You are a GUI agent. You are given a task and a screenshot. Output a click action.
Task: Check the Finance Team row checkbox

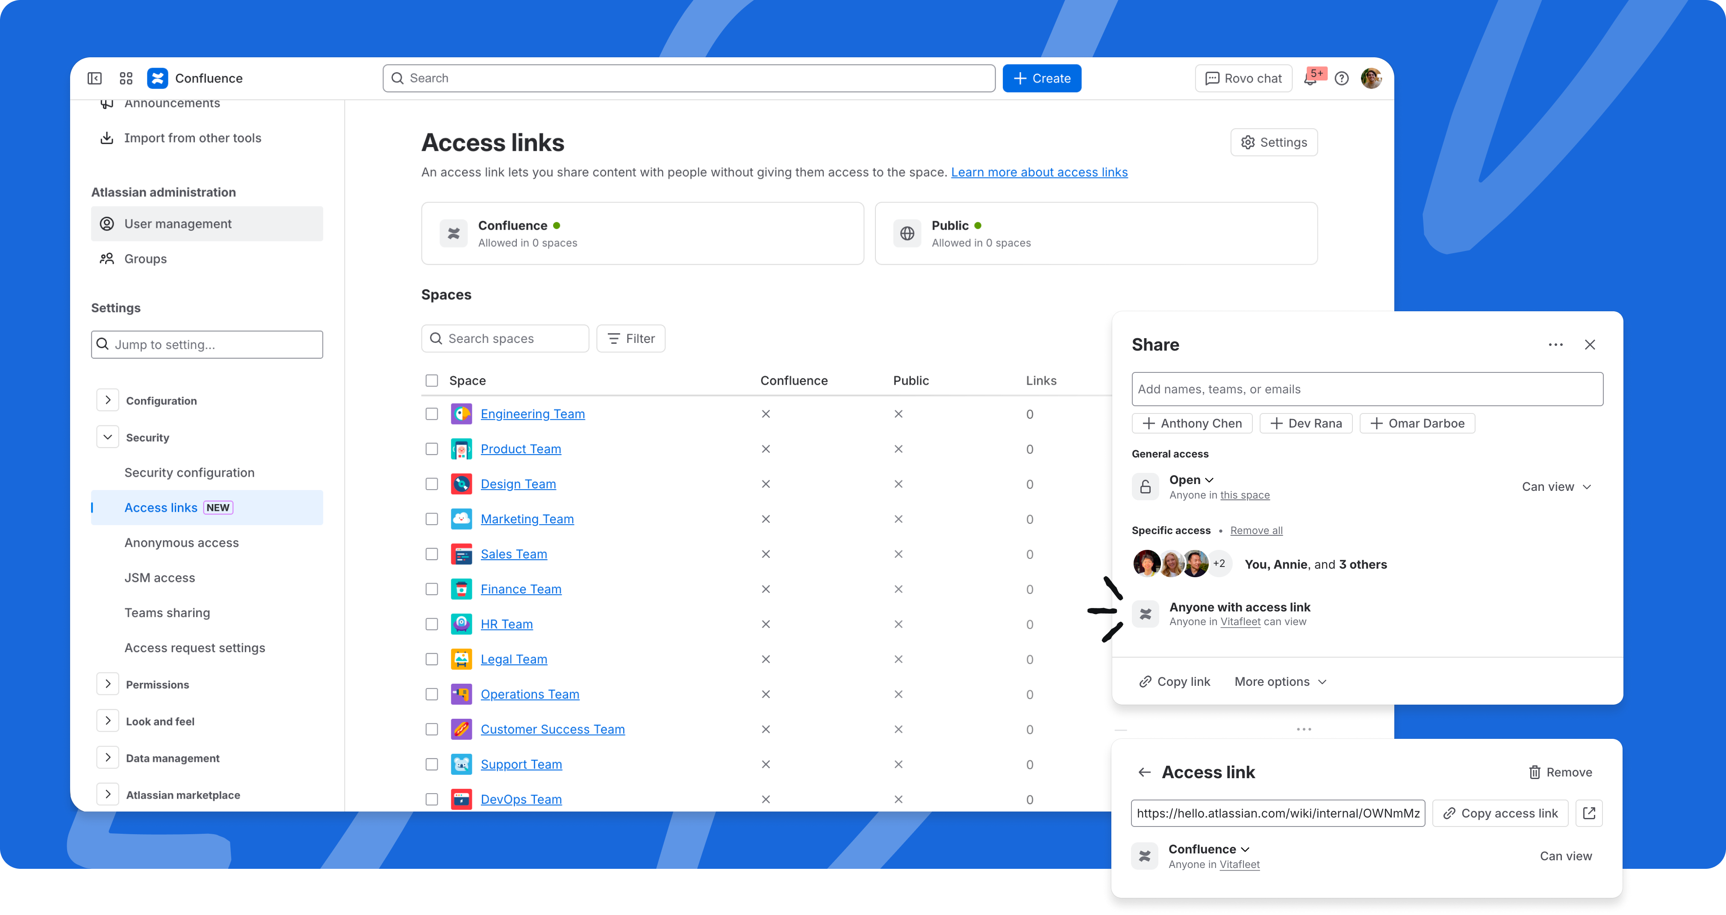click(432, 589)
